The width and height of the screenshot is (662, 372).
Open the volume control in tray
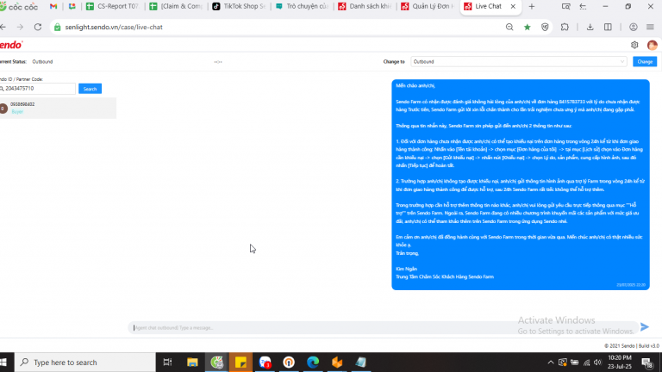pyautogui.click(x=597, y=363)
